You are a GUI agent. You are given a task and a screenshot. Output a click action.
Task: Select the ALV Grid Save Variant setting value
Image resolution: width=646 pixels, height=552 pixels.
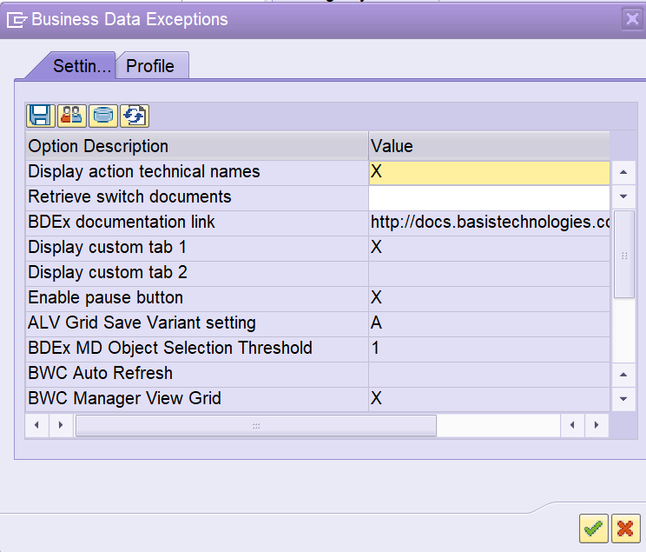489,323
